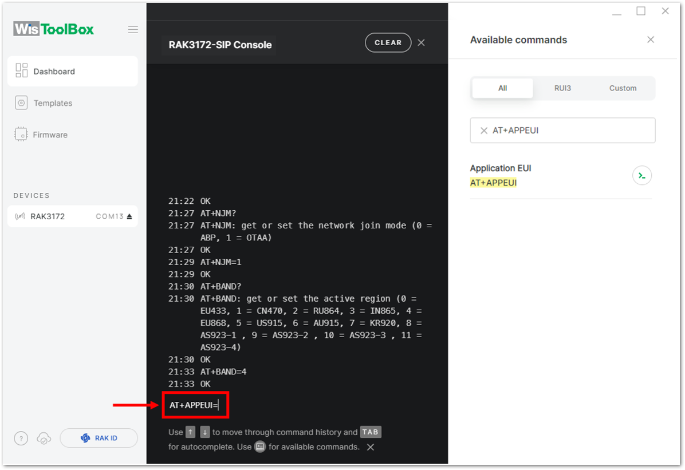This screenshot has height=470, width=685.
Task: Switch to the Custom commands tab
Action: point(623,88)
